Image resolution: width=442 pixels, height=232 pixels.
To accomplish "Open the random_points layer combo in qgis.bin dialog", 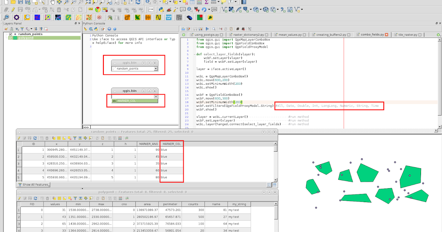I will click(x=156, y=68).
